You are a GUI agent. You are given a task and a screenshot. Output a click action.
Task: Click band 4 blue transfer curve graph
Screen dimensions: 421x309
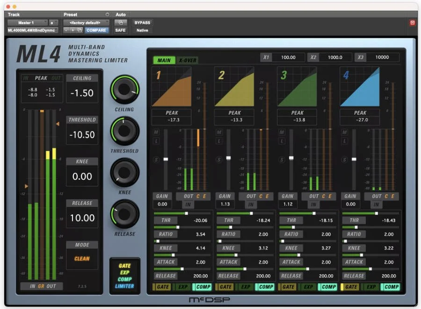(360, 87)
